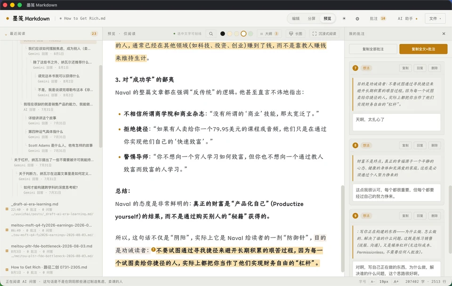Click 回复 on annotation 8

(x=420, y=146)
